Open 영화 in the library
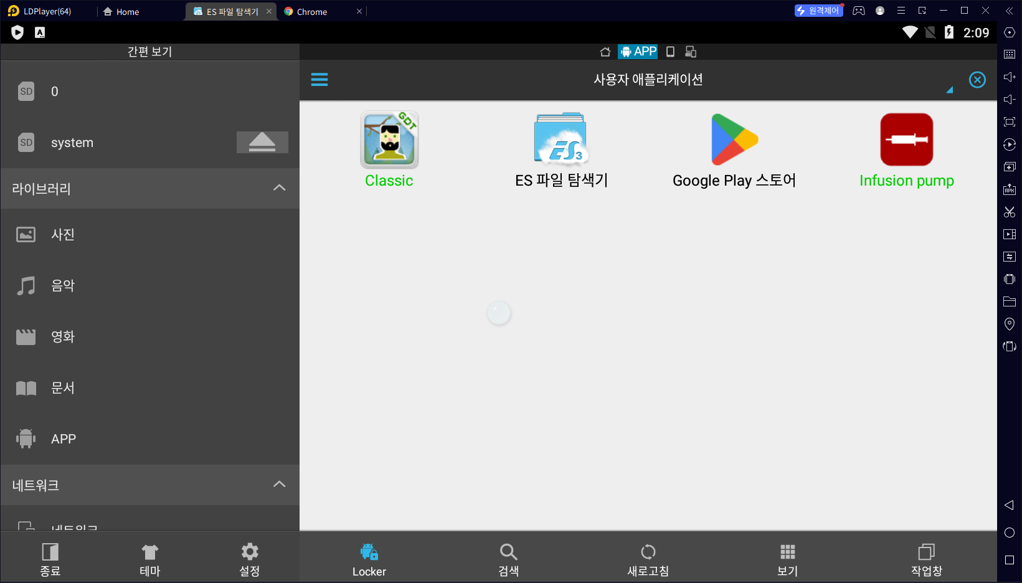 150,337
